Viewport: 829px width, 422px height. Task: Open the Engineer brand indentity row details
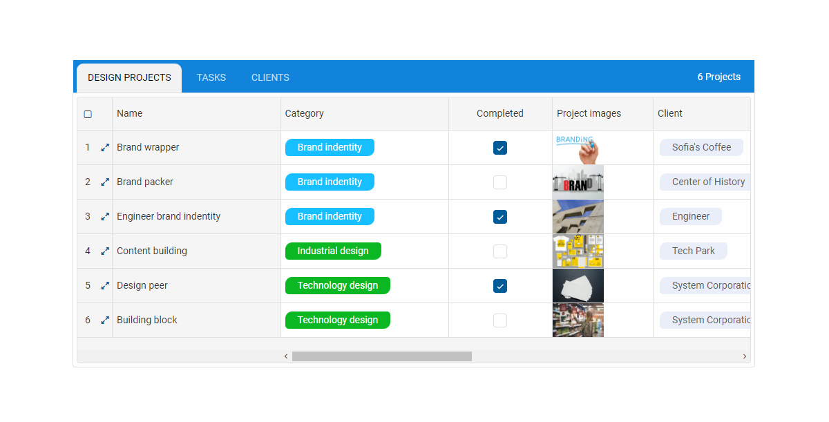click(x=105, y=216)
